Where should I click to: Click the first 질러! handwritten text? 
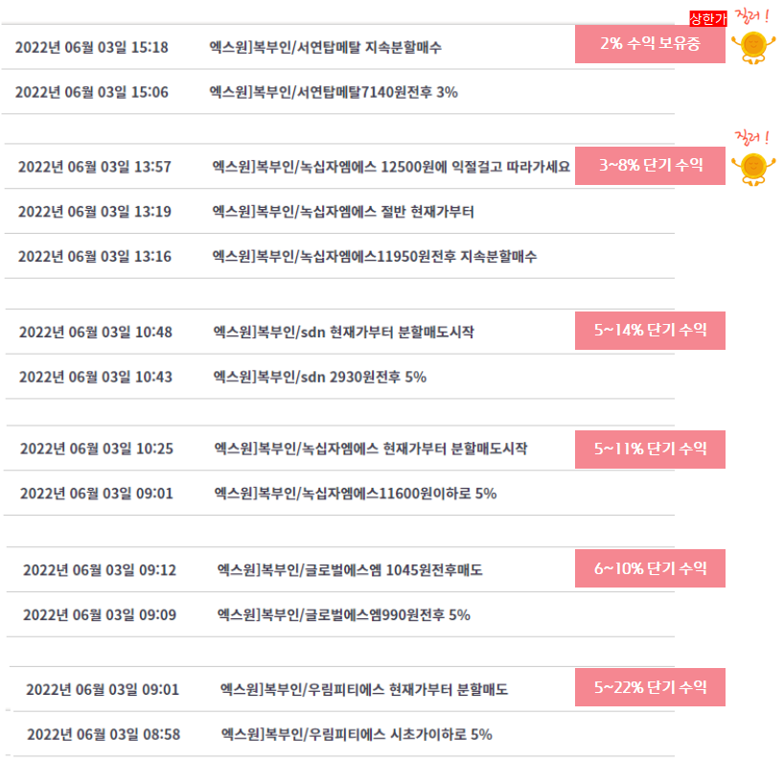coord(751,16)
